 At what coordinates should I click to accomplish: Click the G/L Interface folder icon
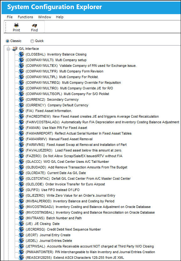15,49
